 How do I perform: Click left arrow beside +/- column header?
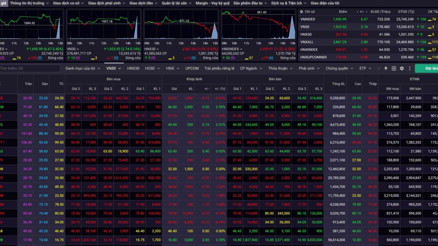(358, 12)
